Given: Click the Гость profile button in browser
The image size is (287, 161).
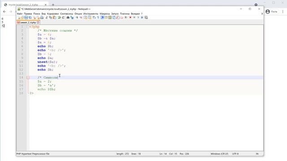Looking at the screenshot, I should pyautogui.click(x=272, y=12).
